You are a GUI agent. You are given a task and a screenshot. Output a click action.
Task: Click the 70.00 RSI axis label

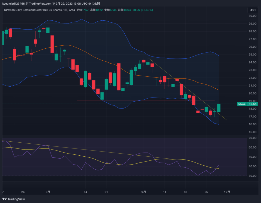(252, 138)
